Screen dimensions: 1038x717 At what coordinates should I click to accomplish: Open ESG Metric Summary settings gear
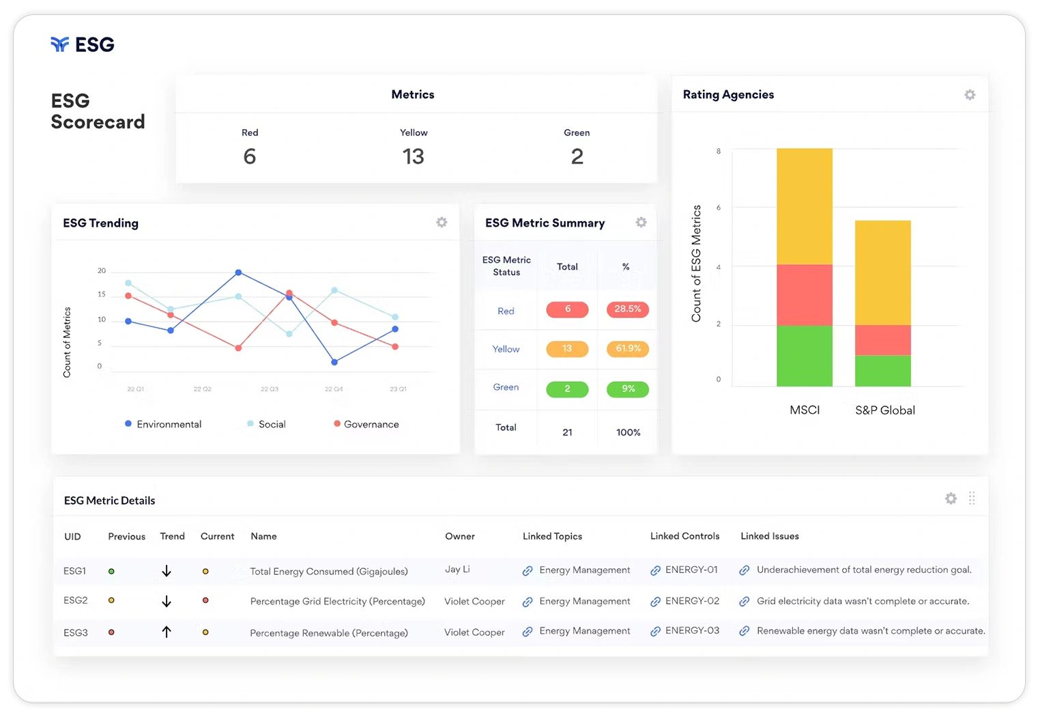click(x=641, y=223)
